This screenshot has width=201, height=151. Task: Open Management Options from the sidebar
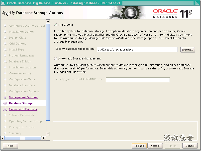pos(23,97)
